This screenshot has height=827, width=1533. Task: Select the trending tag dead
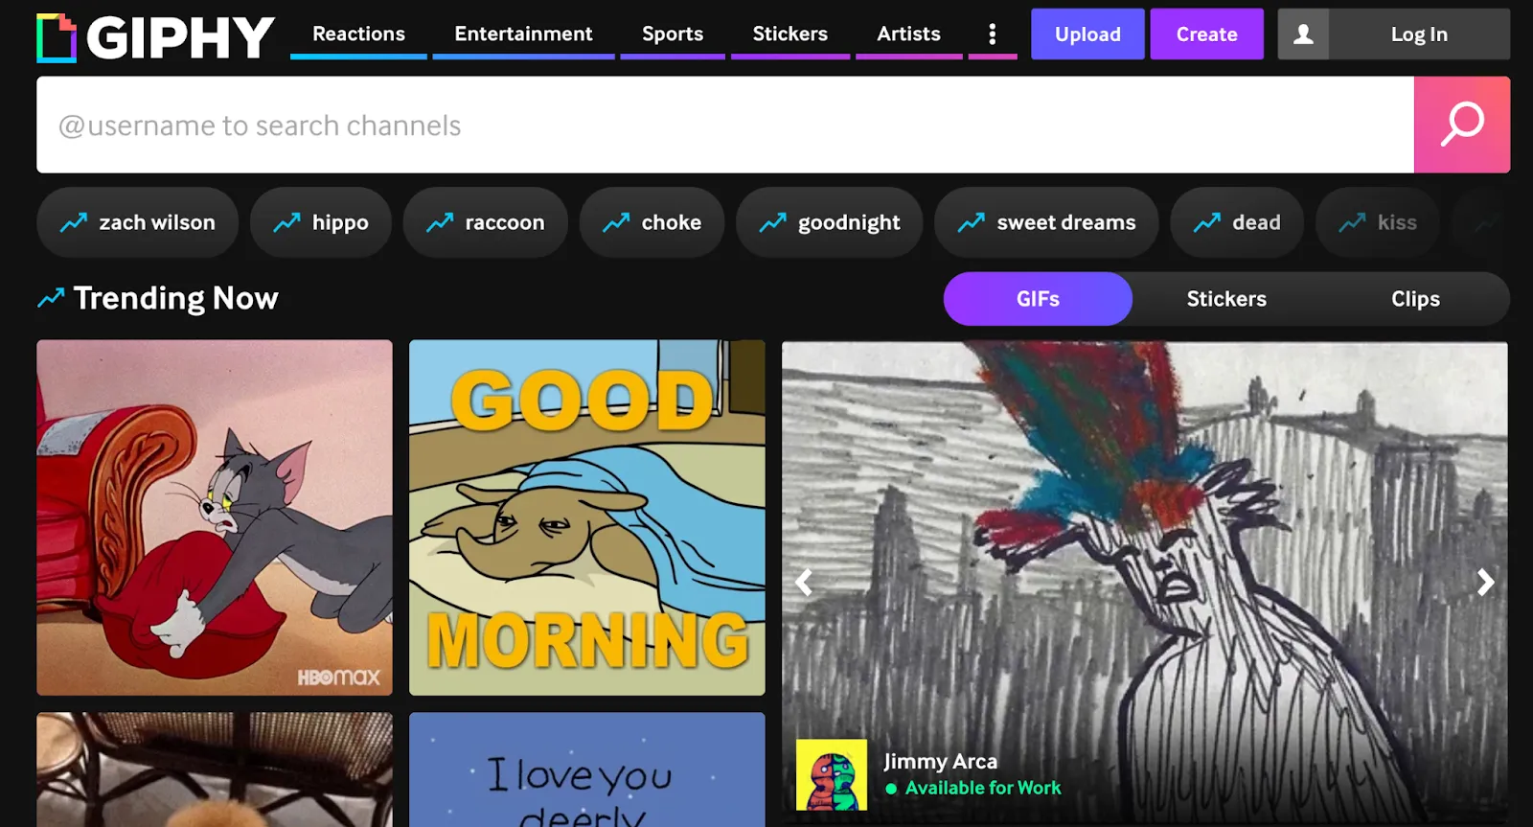1237,222
